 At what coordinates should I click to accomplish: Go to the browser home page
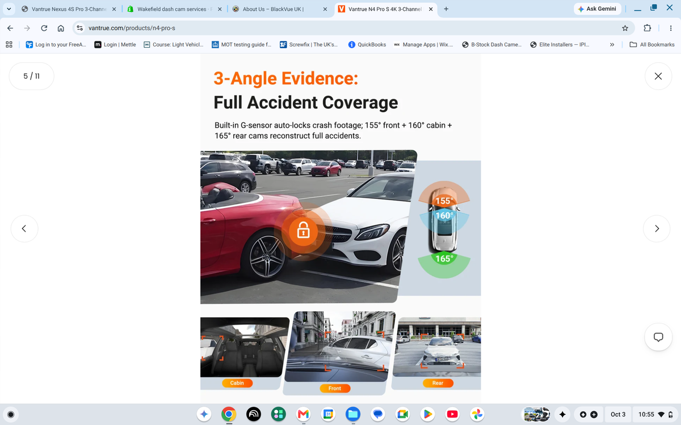click(61, 28)
